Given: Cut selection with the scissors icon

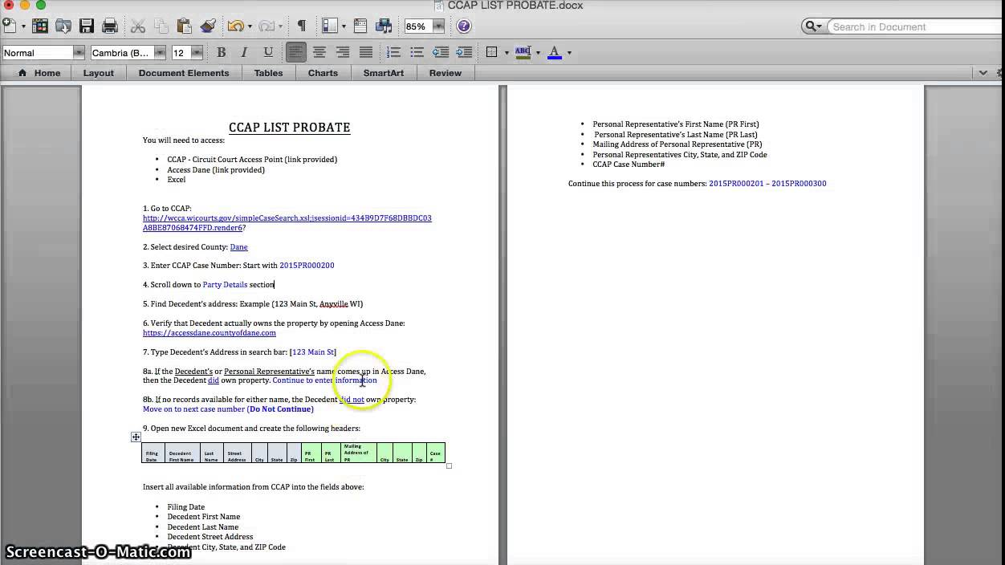Looking at the screenshot, I should 138,26.
